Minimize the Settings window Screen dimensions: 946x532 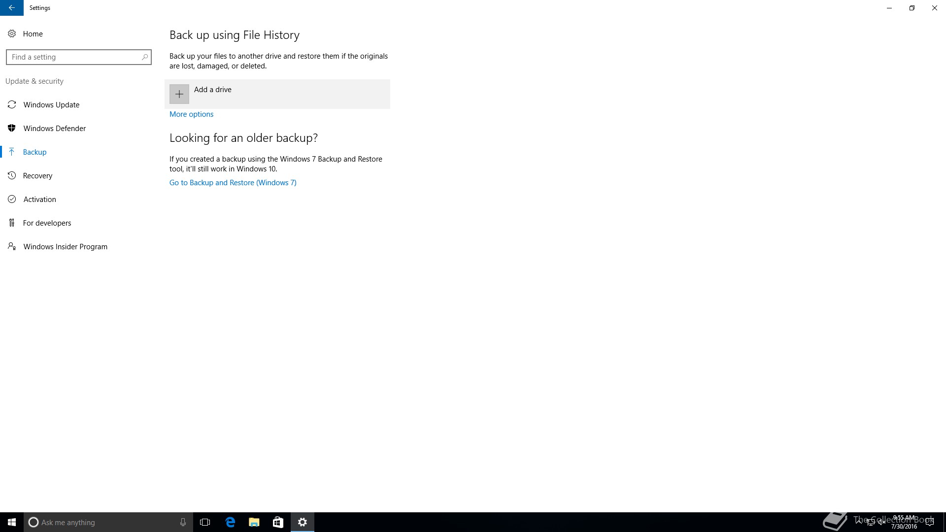[x=889, y=8]
